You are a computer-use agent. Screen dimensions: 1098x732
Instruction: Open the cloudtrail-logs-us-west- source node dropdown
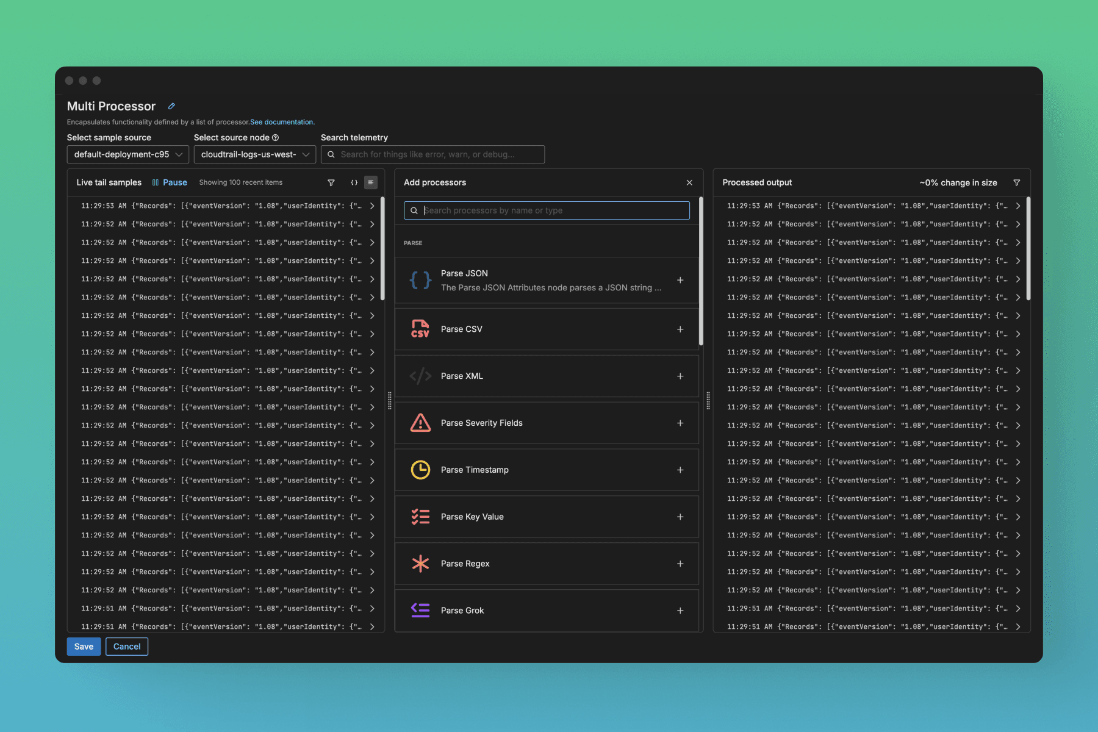pos(255,154)
